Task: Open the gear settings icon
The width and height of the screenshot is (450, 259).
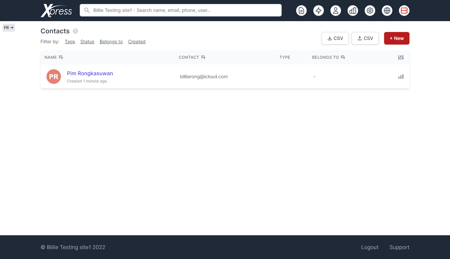Action: point(370,11)
